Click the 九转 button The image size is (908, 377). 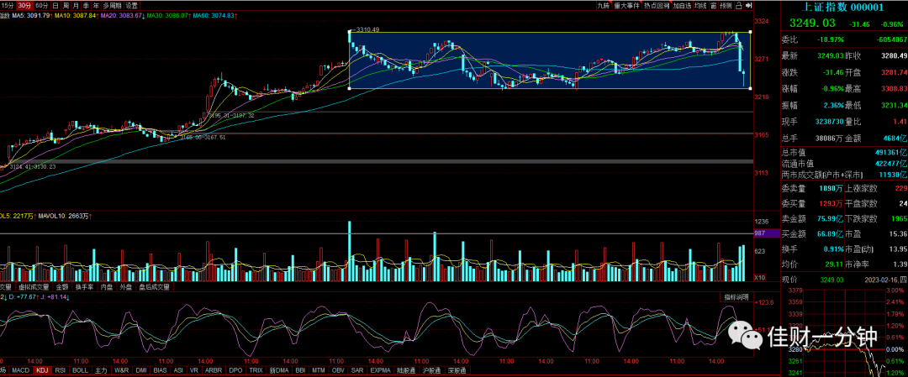tap(604, 6)
